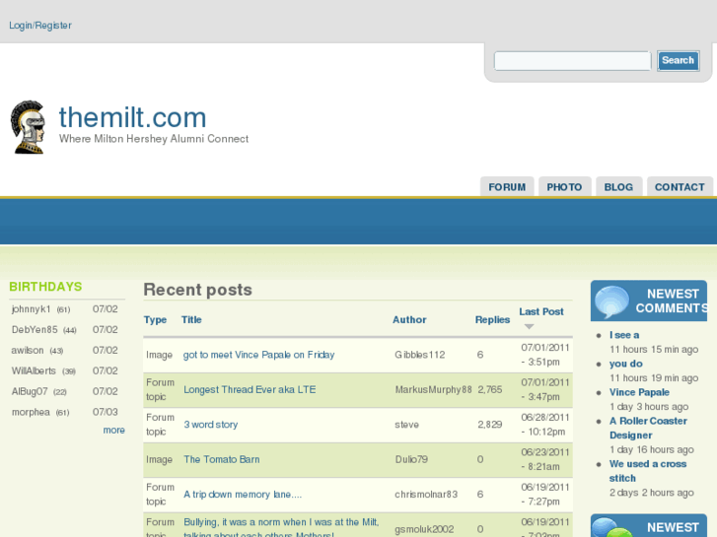Click author Gibbles112

click(x=420, y=355)
